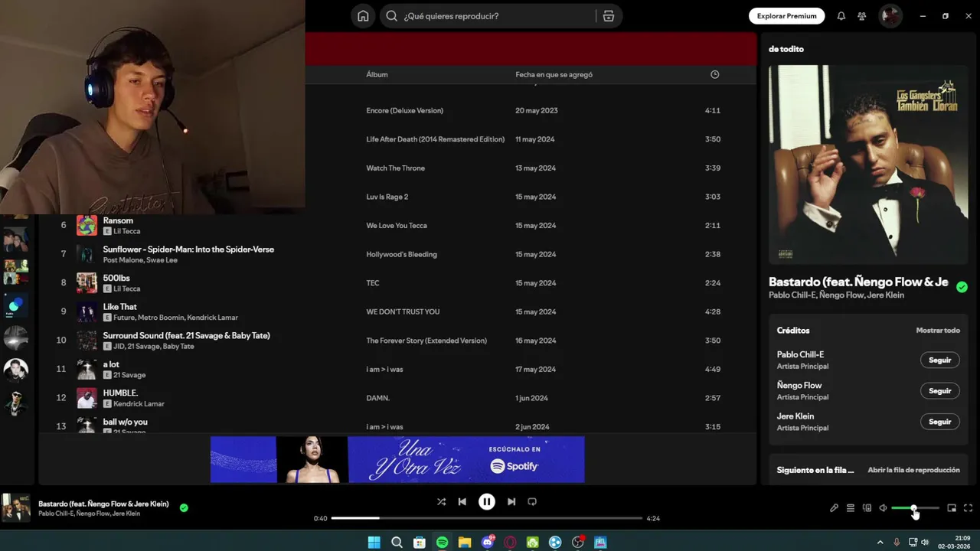The image size is (980, 551).
Task: Focus the ¿Qué quieres reproducir? search field
Action: tap(498, 16)
